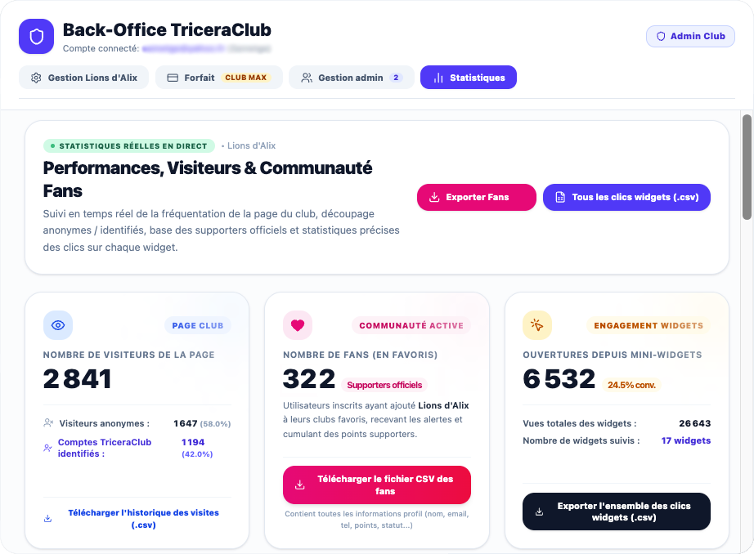Click the gear icon in Gestion tab
The width and height of the screenshot is (754, 554).
(x=36, y=78)
